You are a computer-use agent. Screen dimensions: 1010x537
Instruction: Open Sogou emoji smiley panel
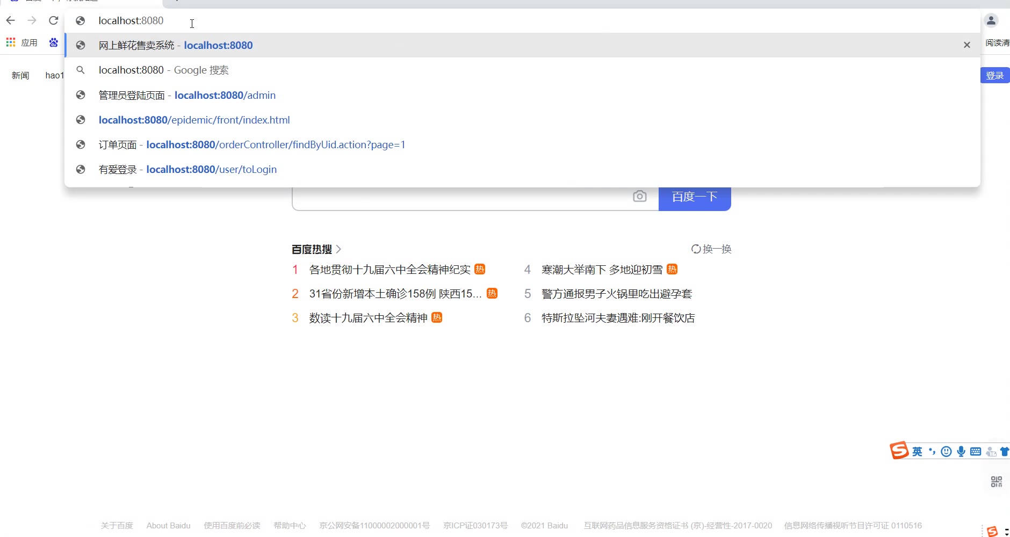coord(947,452)
